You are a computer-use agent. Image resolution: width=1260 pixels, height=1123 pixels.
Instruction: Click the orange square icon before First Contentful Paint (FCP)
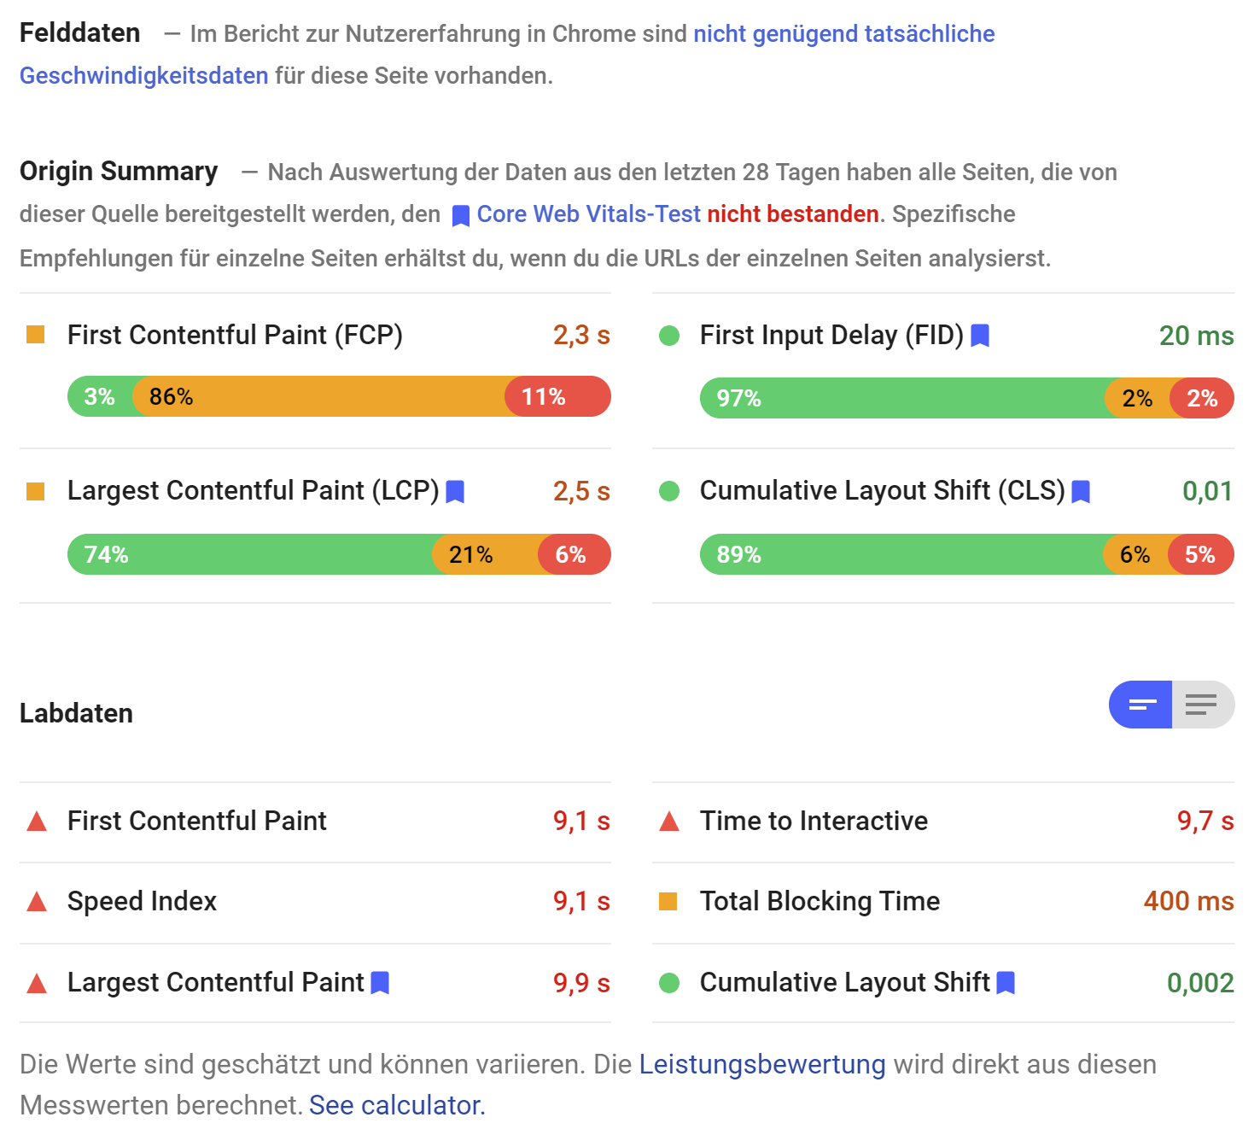point(36,335)
